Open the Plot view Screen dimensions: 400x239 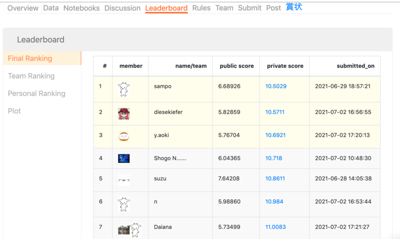point(14,111)
